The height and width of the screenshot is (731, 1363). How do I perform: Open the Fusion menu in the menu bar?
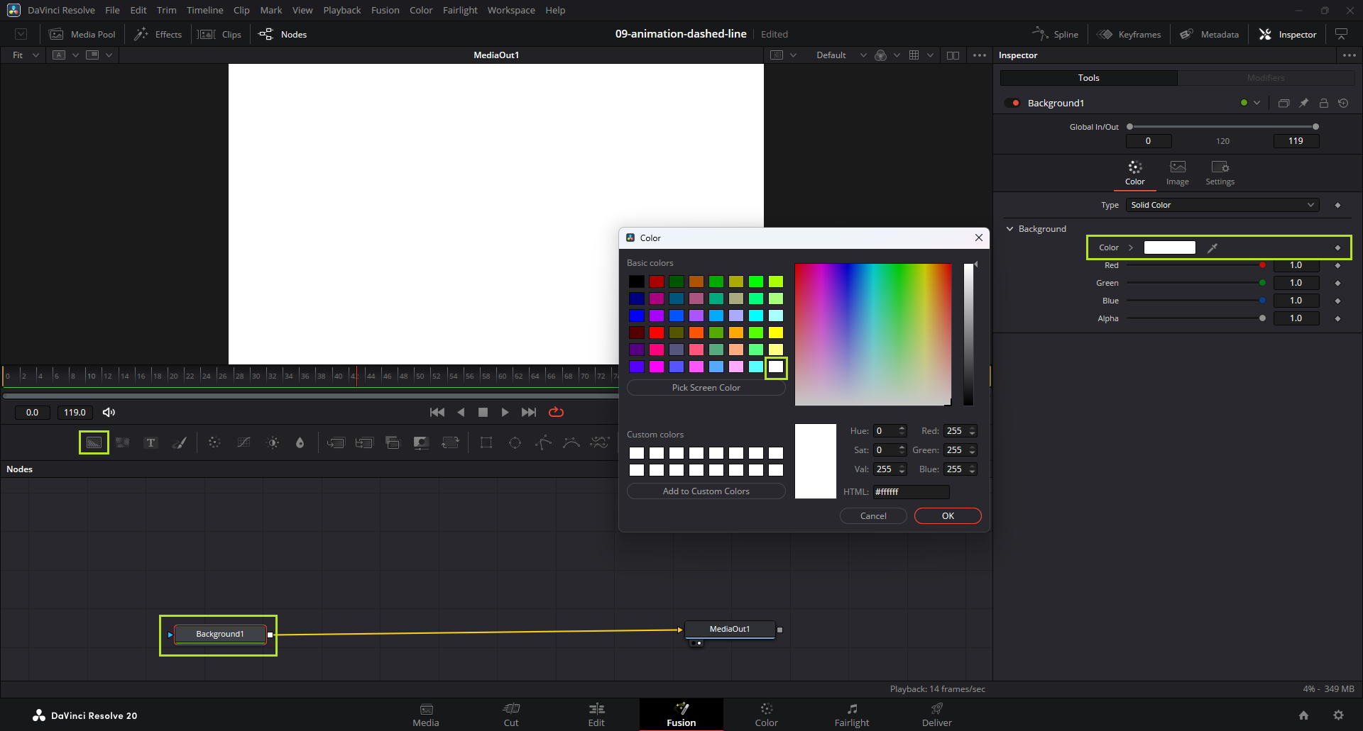pyautogui.click(x=385, y=11)
